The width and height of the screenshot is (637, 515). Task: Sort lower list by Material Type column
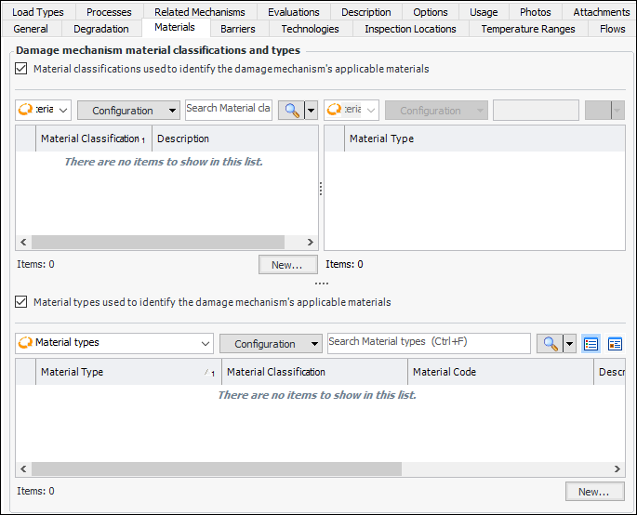pyautogui.click(x=128, y=372)
